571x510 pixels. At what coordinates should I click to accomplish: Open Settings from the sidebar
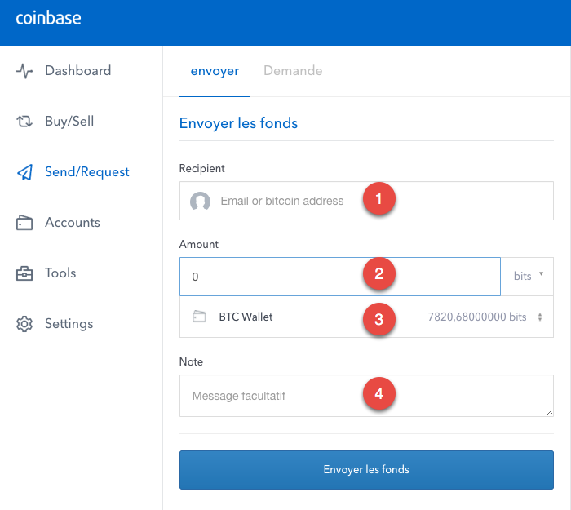(69, 324)
